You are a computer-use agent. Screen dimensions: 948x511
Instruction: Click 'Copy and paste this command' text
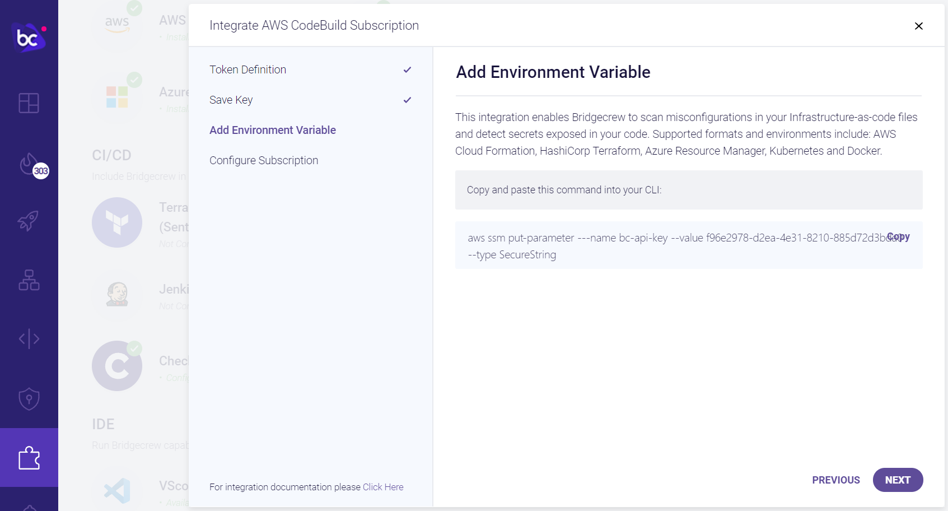tap(564, 190)
